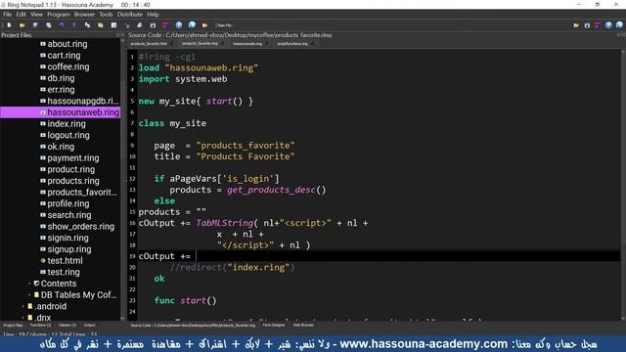
Task: Click the second globe web-run icon
Action: click(x=192, y=25)
